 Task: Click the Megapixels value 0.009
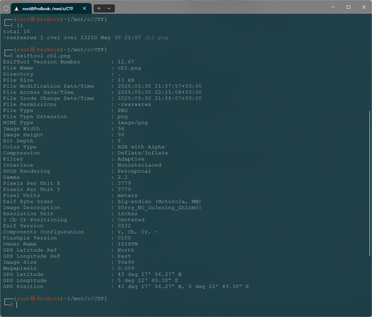coord(126,268)
